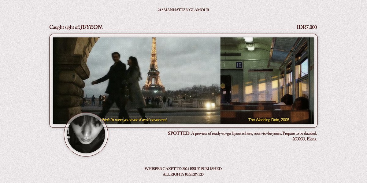Click the IDR7.000 price tag
The image size is (367, 183).
point(308,27)
